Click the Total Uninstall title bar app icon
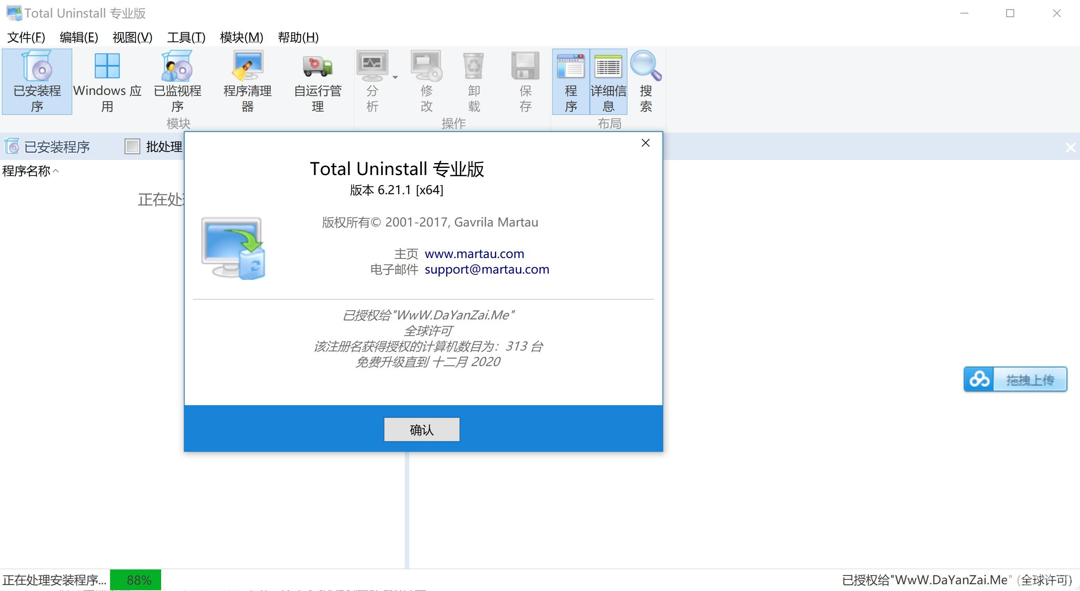The width and height of the screenshot is (1080, 591). [14, 13]
